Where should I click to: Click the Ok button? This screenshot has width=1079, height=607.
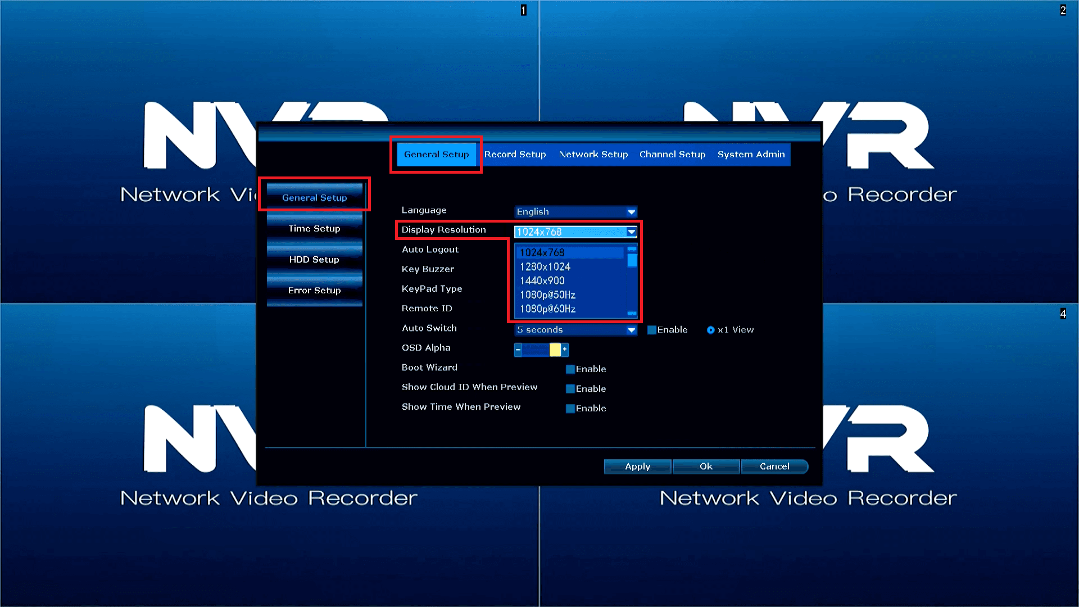pyautogui.click(x=706, y=466)
